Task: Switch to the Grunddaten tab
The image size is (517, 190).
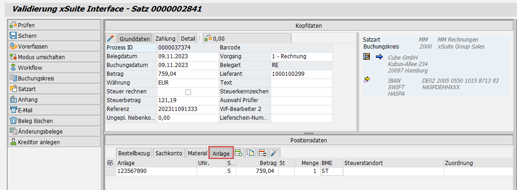Action: (x=135, y=38)
